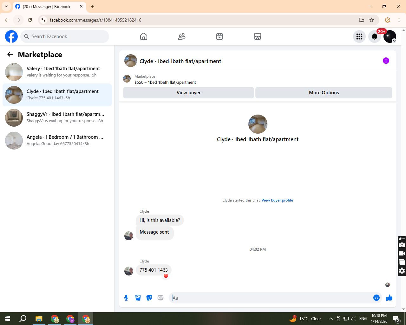Click the 'Hi, is this available?' message
The image size is (406, 325).
[160, 220]
